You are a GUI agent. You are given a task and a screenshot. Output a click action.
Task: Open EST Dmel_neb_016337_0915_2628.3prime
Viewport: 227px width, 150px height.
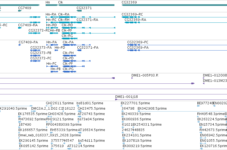coord(50,136)
